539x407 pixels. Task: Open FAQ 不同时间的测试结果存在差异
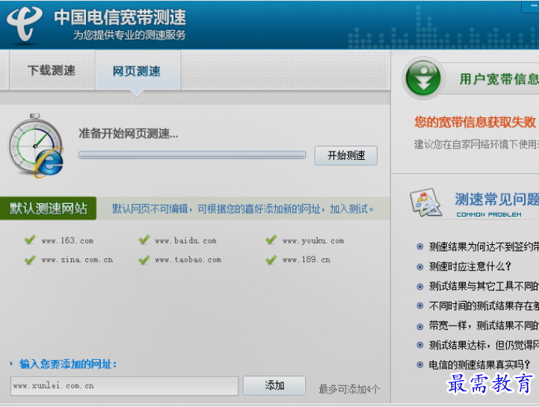[x=484, y=305]
